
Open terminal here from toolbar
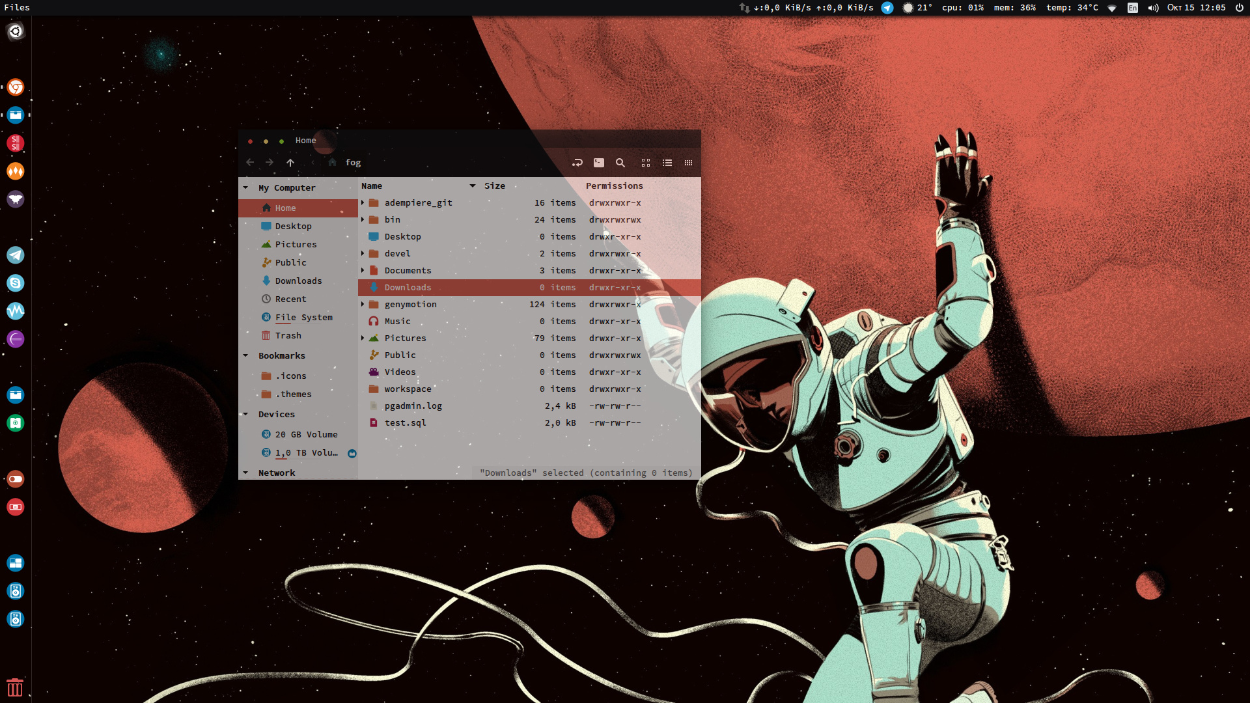[598, 163]
